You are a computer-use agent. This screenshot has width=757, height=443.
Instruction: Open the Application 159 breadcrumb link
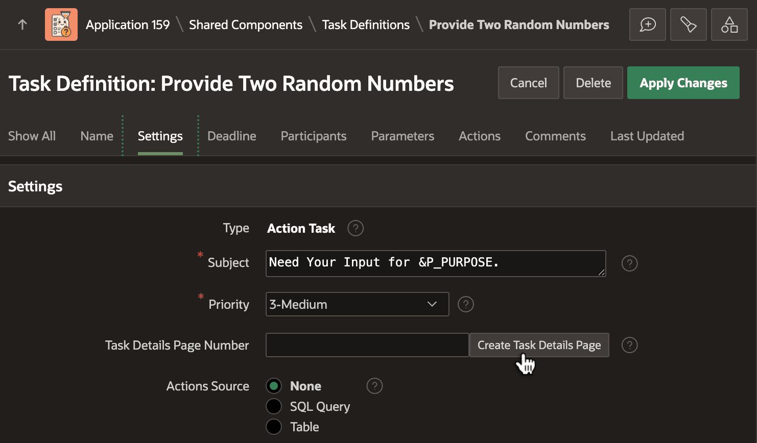128,24
